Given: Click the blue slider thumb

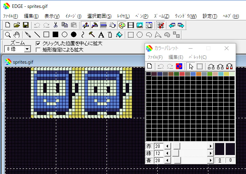Looking at the screenshot, I should click(x=177, y=160).
